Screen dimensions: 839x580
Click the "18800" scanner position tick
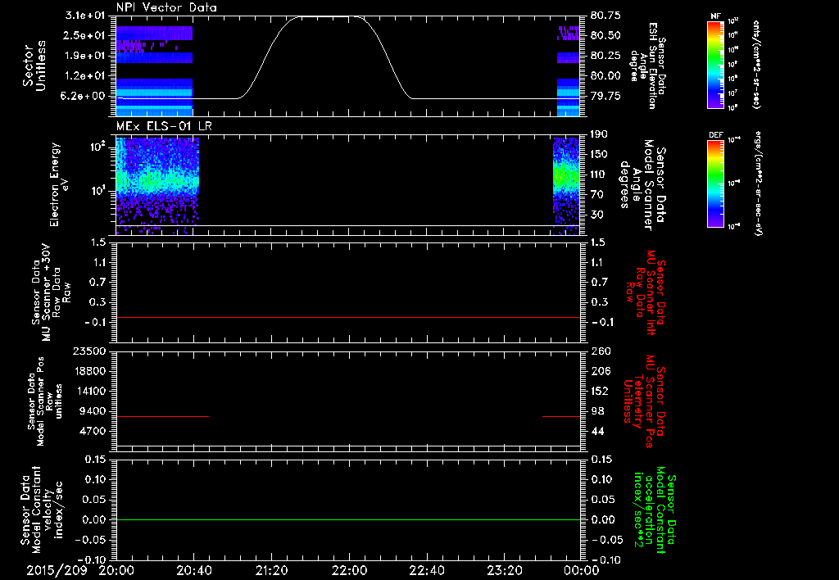[90, 371]
